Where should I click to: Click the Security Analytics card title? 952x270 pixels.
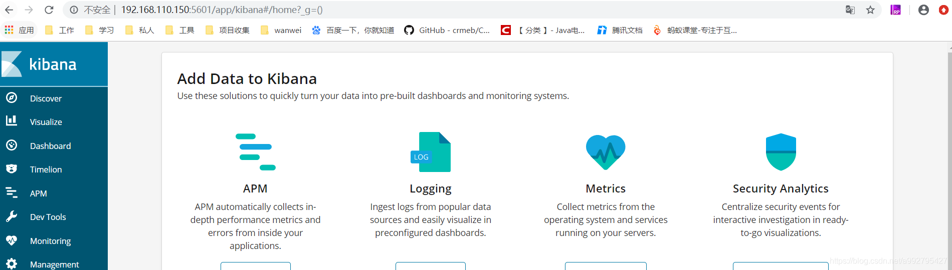point(781,189)
